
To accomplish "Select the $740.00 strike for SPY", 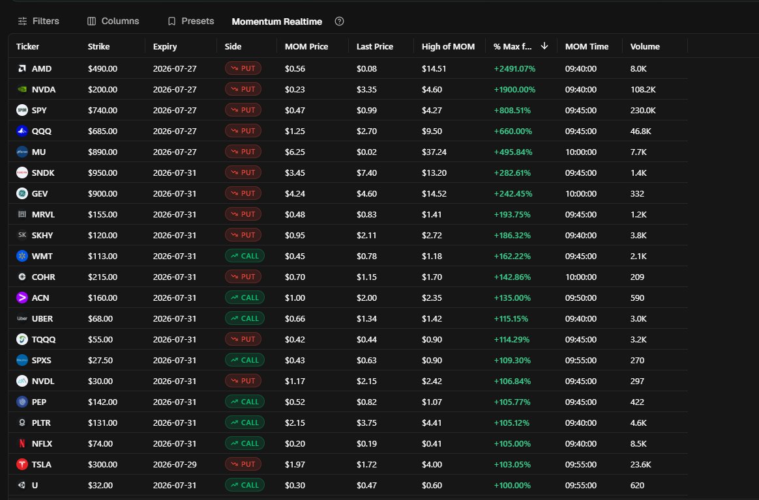I will pos(102,110).
